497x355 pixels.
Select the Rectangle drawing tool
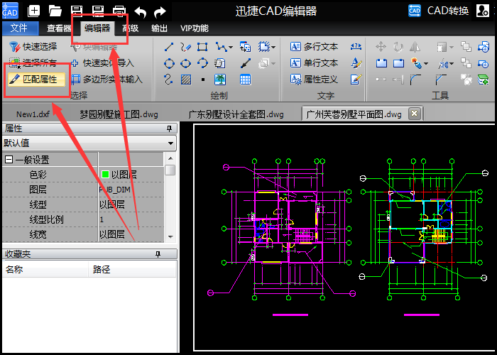(x=202, y=48)
